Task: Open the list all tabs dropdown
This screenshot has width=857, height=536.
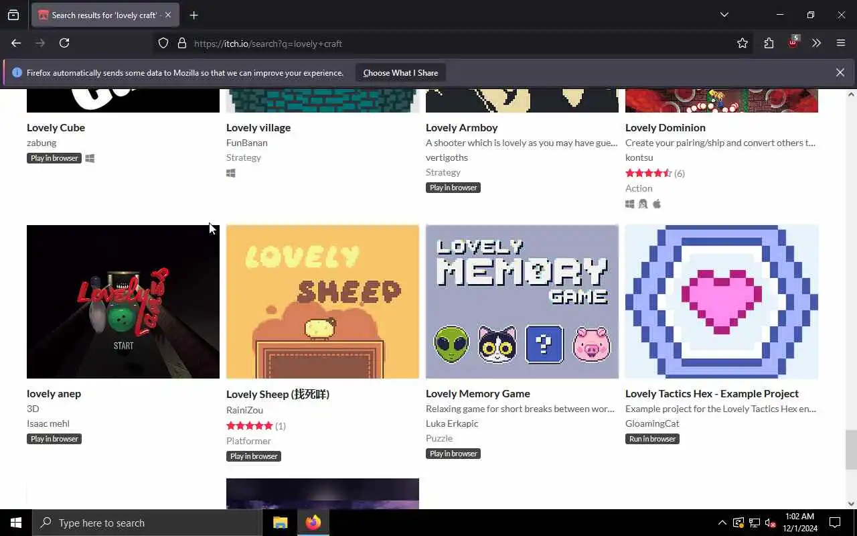Action: point(724,15)
